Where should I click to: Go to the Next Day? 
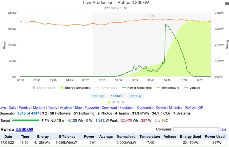(x=135, y=96)
